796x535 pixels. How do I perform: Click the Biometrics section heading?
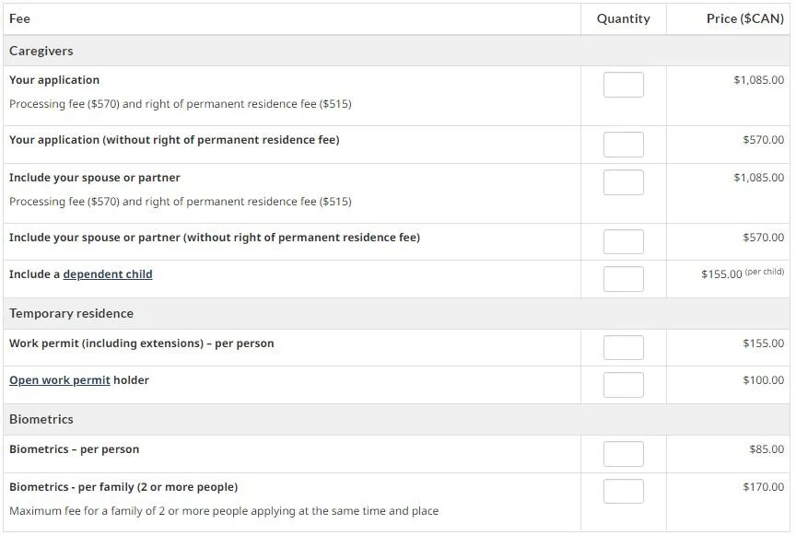(x=41, y=419)
